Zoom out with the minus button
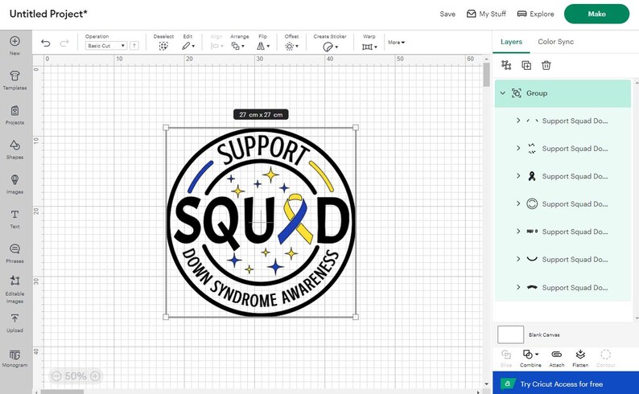This screenshot has height=394, width=639. point(56,376)
